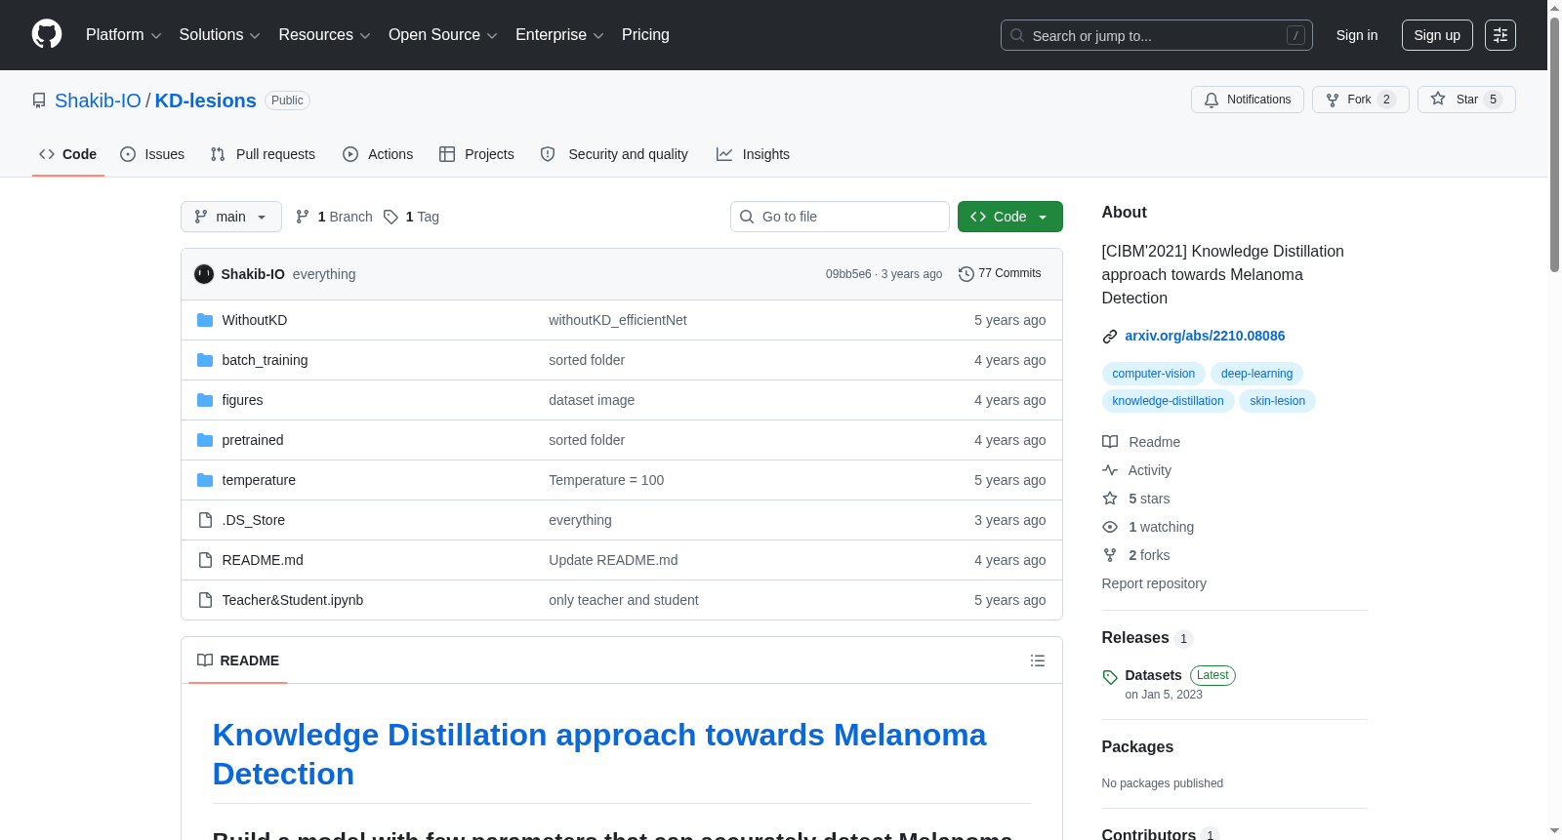Viewport: 1562px width, 840px height.
Task: Open the Projects tab
Action: click(476, 154)
